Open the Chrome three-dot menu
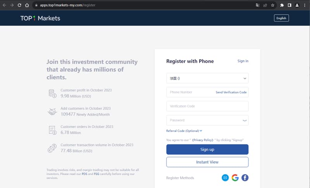Viewport: 310px width, 188px height. click(305, 5)
